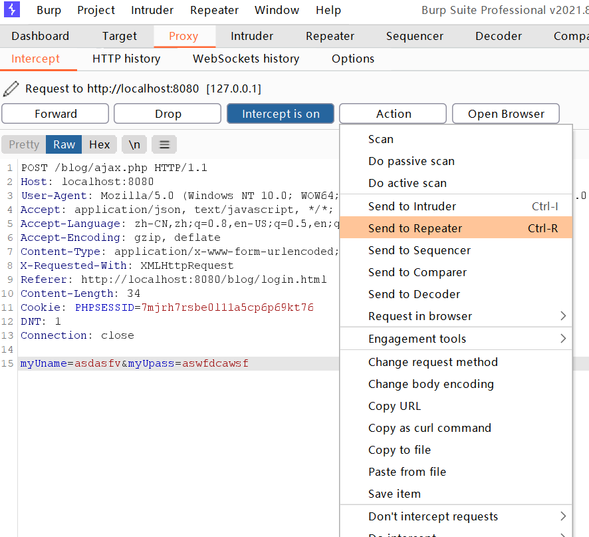Click the Drop button

(168, 114)
